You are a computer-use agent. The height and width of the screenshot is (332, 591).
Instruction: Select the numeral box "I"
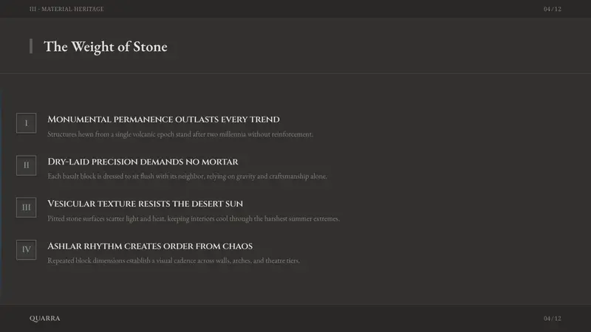pos(27,123)
